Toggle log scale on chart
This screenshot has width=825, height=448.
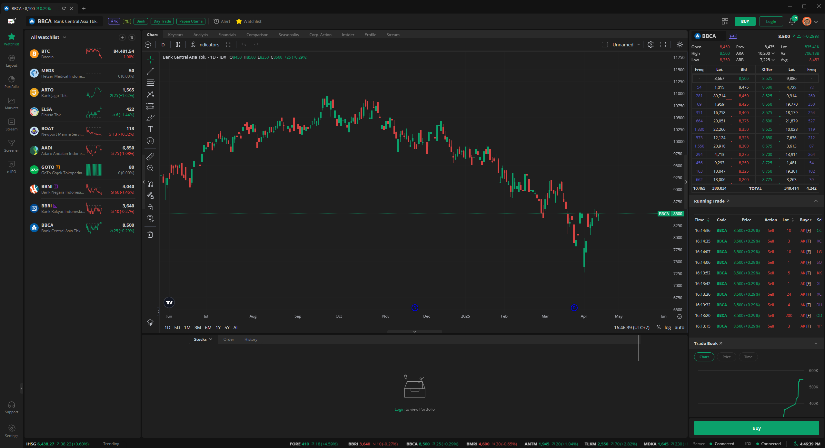(x=668, y=328)
